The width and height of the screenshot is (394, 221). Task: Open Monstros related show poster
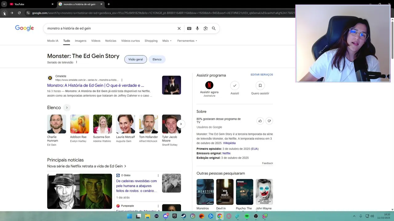205,192
